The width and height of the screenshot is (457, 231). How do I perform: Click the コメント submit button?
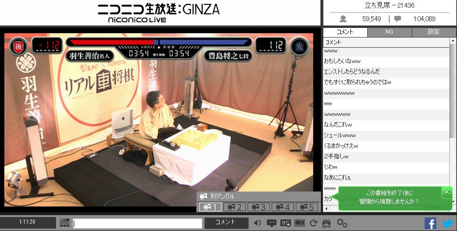coord(226,223)
